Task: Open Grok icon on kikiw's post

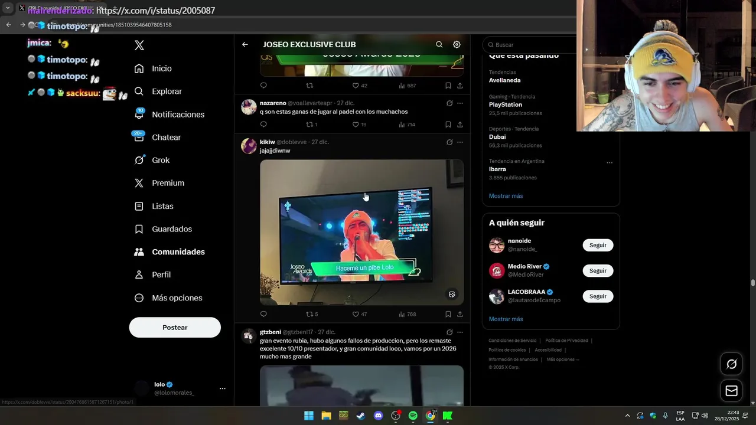Action: [449, 142]
